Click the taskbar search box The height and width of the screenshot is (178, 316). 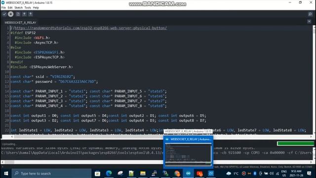pos(51,174)
